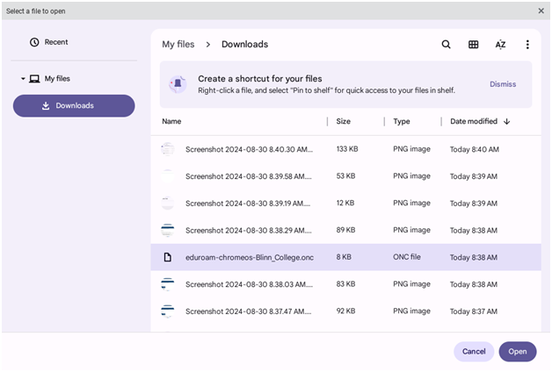
Task: Dismiss the shortcut tip banner
Action: 502,84
